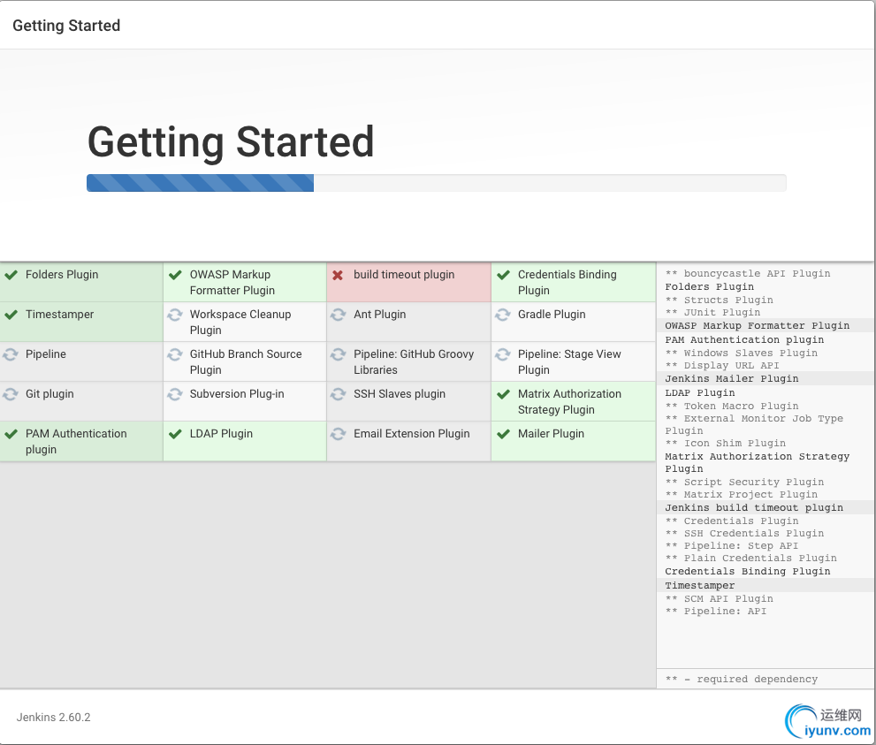Click the 'SSH Slaves plugin' label
The width and height of the screenshot is (876, 745).
click(400, 394)
